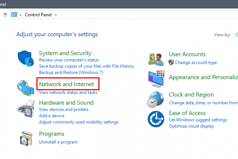Click the Control Panel address bar icon
The height and width of the screenshot is (159, 238).
click(14, 15)
